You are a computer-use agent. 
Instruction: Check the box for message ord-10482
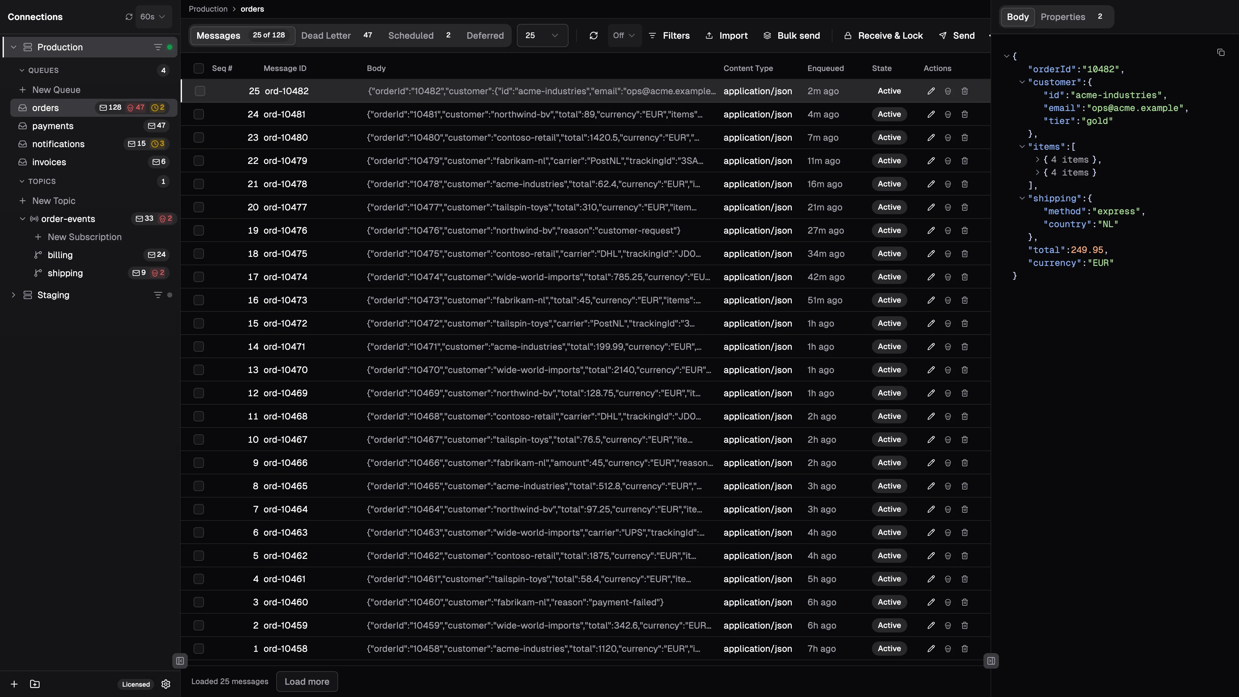point(200,91)
